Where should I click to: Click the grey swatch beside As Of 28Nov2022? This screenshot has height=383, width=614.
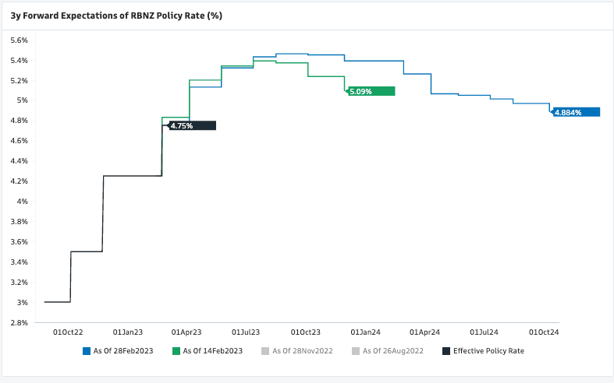tap(265, 351)
